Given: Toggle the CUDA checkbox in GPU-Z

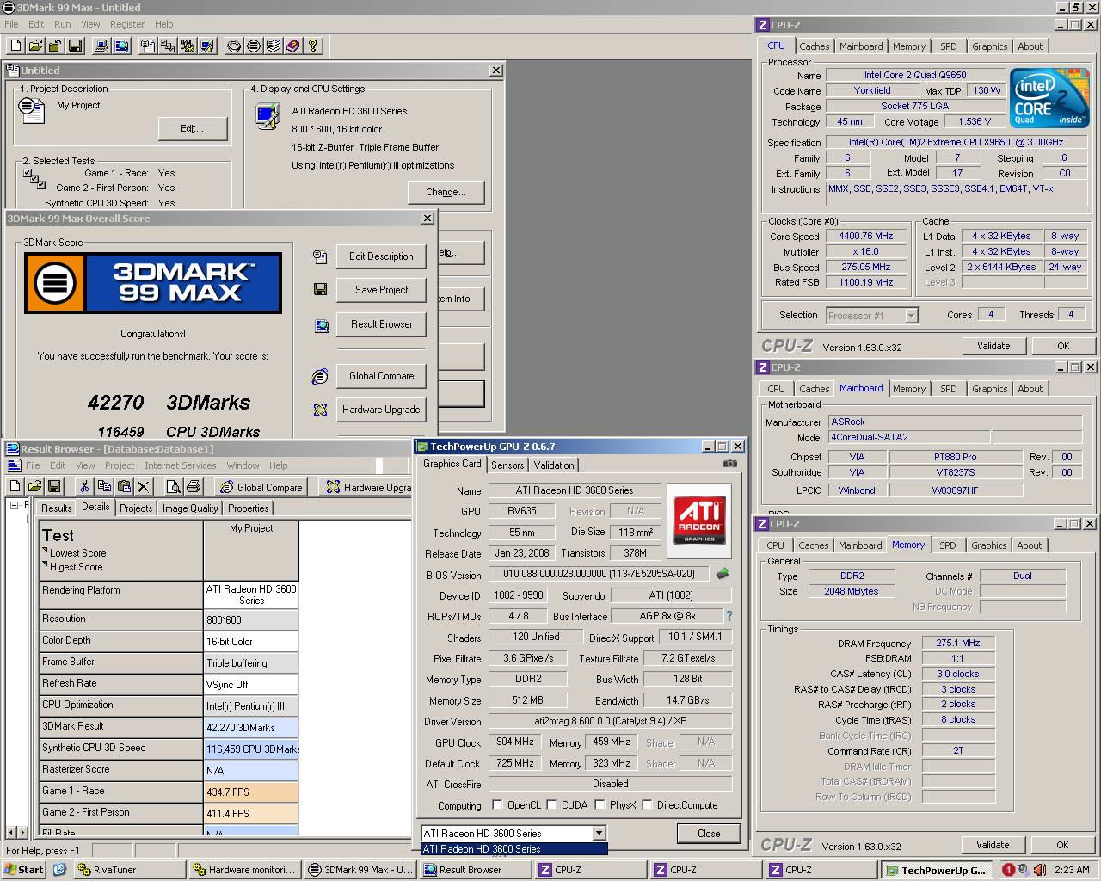Looking at the screenshot, I should click(x=551, y=805).
